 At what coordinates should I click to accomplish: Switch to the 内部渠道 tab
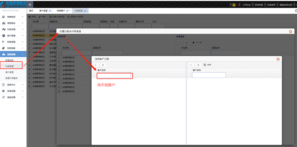(x=78, y=11)
